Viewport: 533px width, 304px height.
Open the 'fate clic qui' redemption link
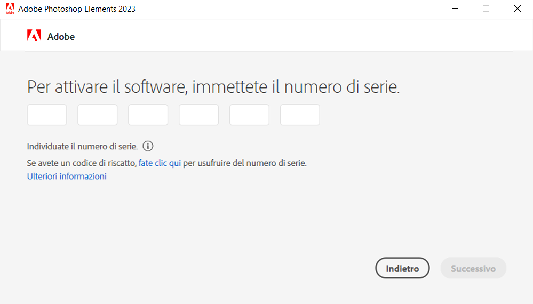[x=160, y=163]
